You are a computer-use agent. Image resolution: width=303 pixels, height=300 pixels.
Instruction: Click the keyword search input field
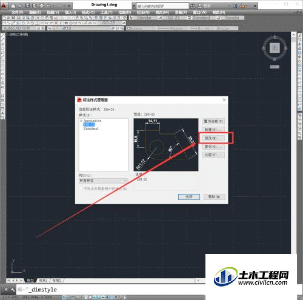coord(162,6)
